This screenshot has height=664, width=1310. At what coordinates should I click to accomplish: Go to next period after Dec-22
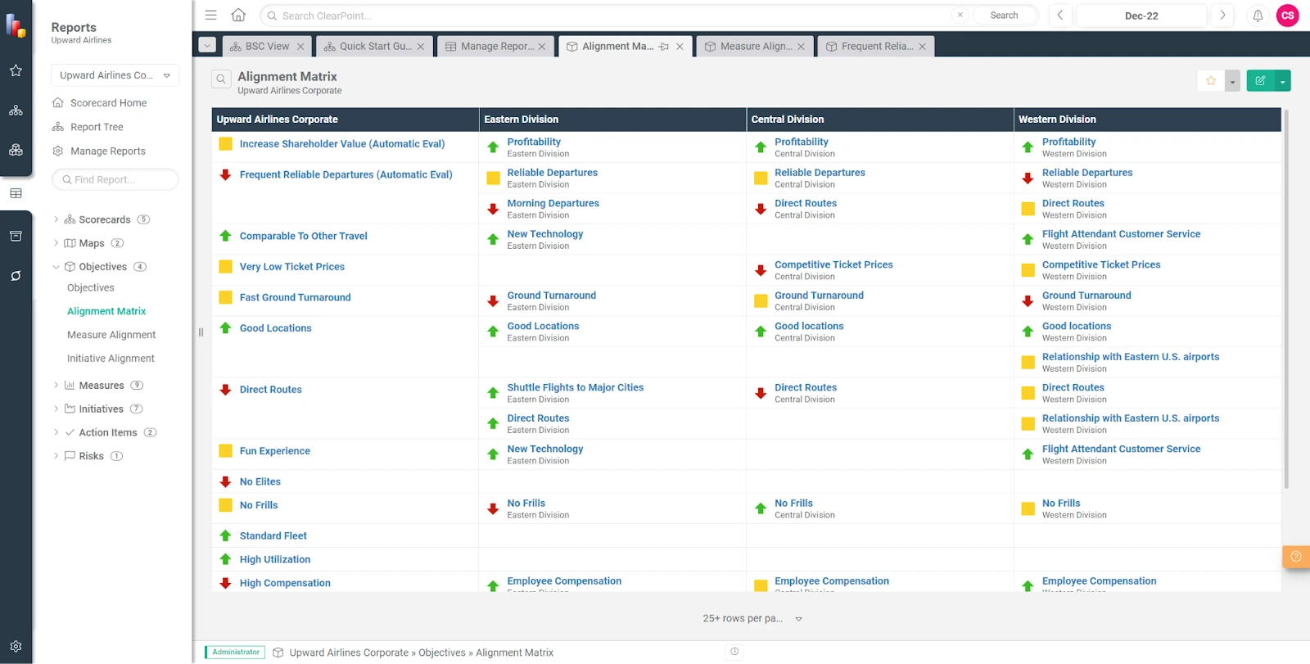pyautogui.click(x=1222, y=16)
